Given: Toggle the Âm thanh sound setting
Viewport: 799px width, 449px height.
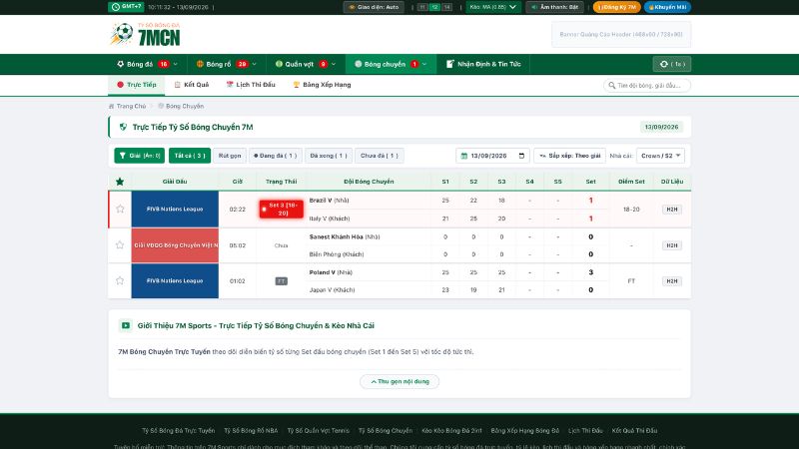Looking at the screenshot, I should click(x=554, y=7).
